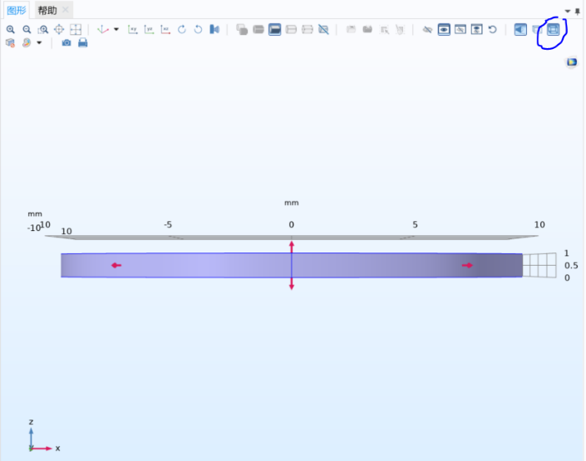Click the '5' x-axis tick label
Screen dimensions: 586x461
tap(415, 224)
